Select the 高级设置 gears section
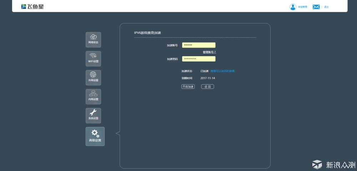 coord(95,136)
